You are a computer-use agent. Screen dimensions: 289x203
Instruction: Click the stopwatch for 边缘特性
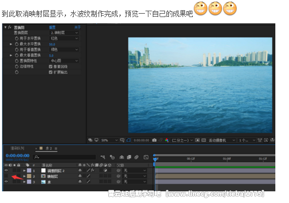pyautogui.click(x=17, y=66)
